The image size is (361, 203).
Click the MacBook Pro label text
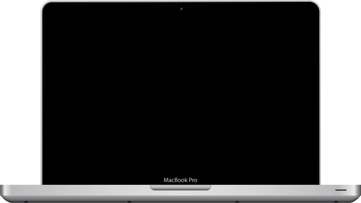[180, 180]
